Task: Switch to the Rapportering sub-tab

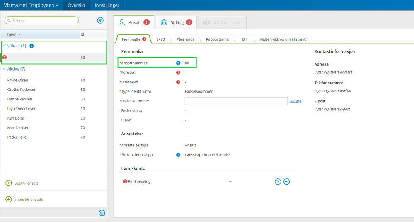Action: pos(217,39)
